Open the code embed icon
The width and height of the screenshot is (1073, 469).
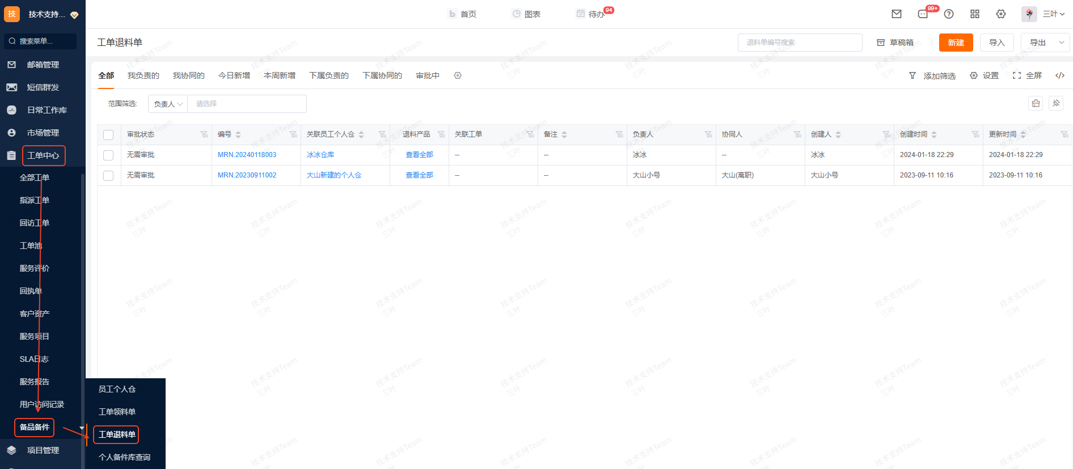[x=1060, y=75]
